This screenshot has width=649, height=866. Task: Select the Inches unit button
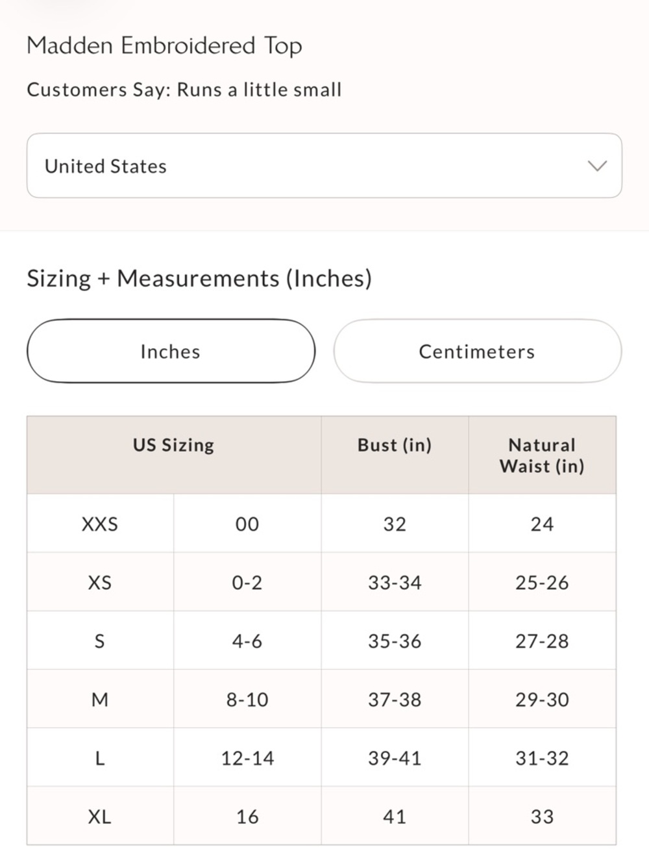coord(171,351)
